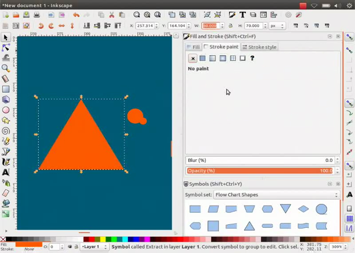Adjust the Opacity (%) slider
The image size is (355, 253).
pyautogui.click(x=260, y=171)
